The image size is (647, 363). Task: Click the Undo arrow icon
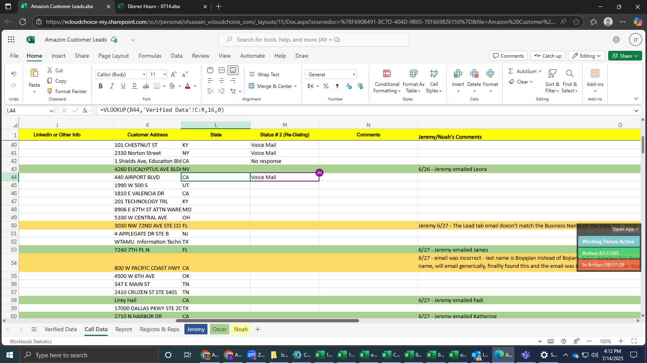(x=14, y=74)
